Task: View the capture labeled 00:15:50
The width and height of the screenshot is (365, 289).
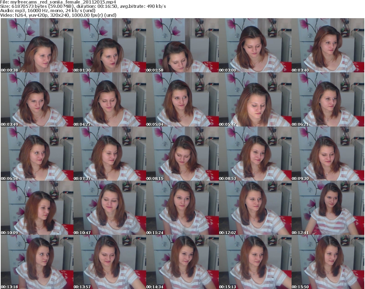Action: click(x=328, y=262)
